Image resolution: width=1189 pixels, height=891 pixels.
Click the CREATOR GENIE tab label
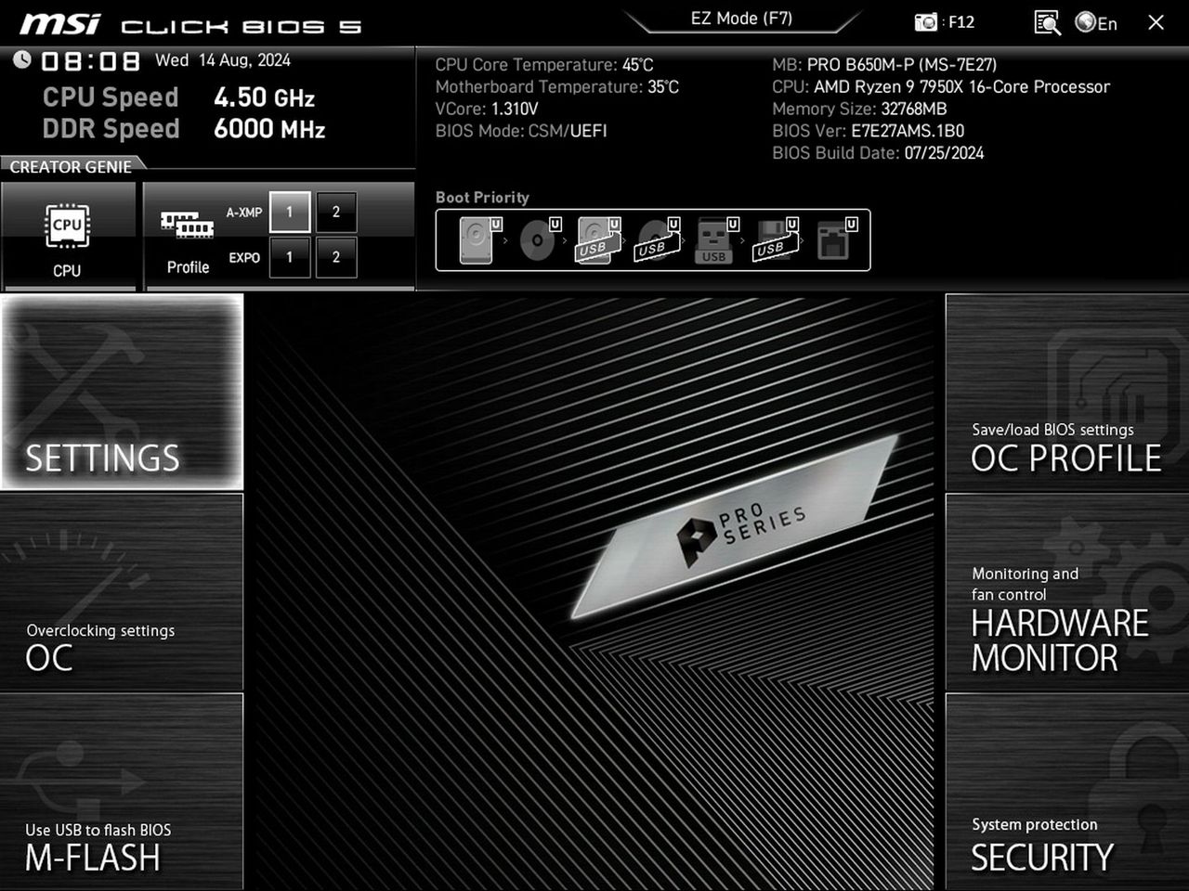[x=71, y=167]
